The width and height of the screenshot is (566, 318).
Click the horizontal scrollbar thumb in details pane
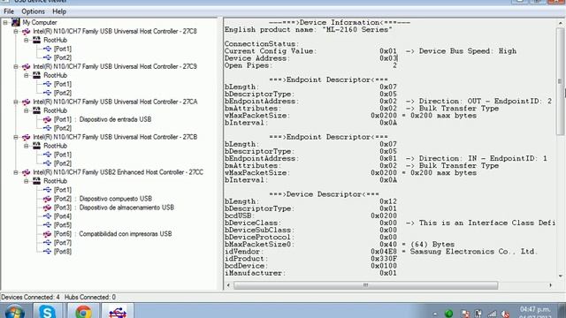pos(365,285)
